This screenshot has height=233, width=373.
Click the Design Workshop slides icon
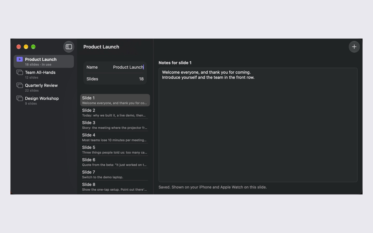click(x=20, y=98)
